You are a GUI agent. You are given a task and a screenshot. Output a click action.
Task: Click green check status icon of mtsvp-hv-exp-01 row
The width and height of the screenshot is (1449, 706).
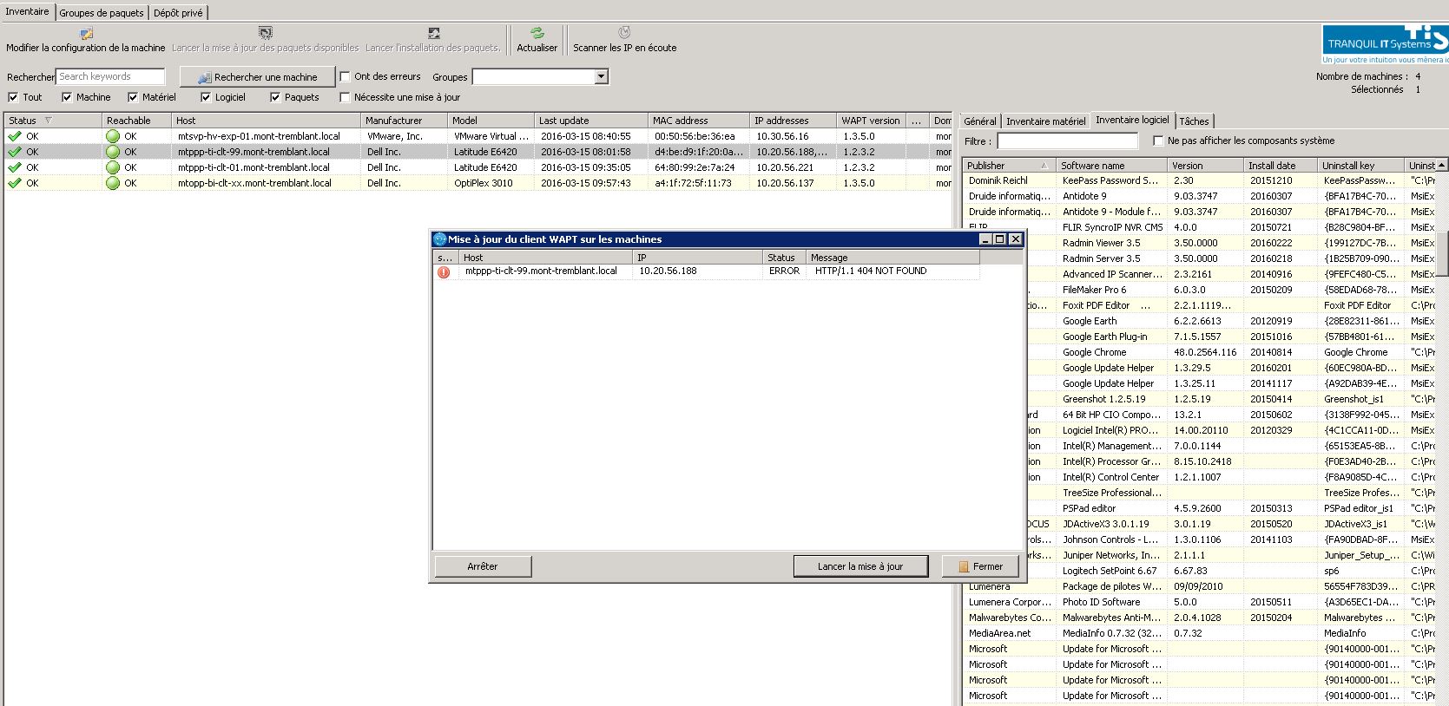[15, 136]
